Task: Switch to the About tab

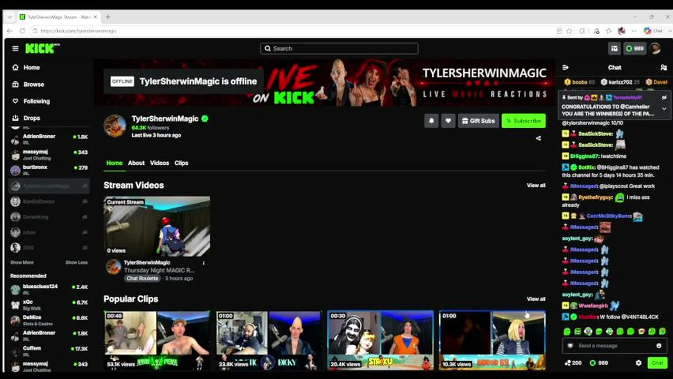Action: 136,163
